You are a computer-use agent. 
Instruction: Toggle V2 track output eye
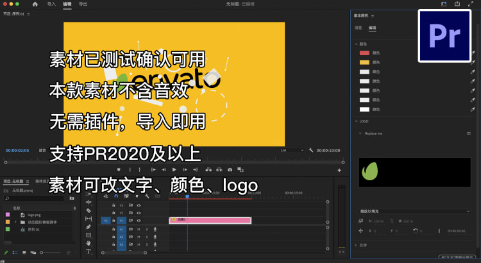139,213
